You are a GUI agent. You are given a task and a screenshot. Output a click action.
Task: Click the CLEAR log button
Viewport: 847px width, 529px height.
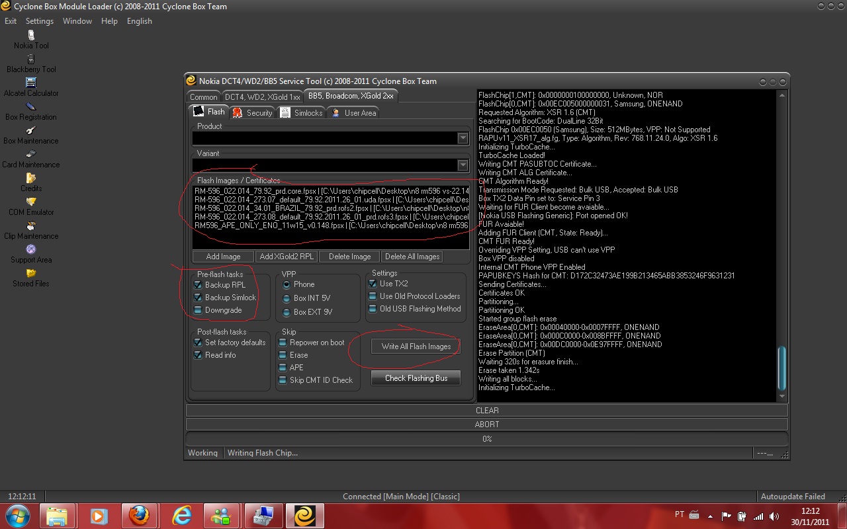coord(487,411)
